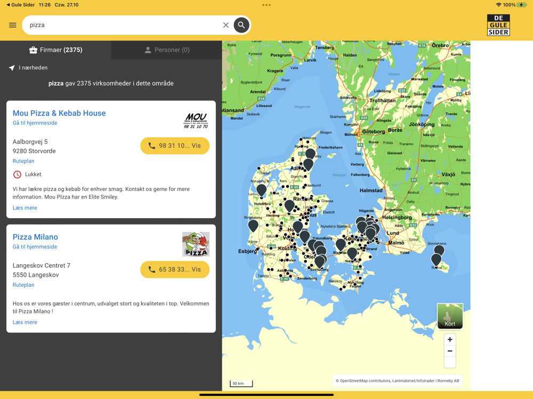Viewport: 533px width, 399px height.
Task: Open Mou Pizza & Kebab House listing
Action: pyautogui.click(x=59, y=113)
